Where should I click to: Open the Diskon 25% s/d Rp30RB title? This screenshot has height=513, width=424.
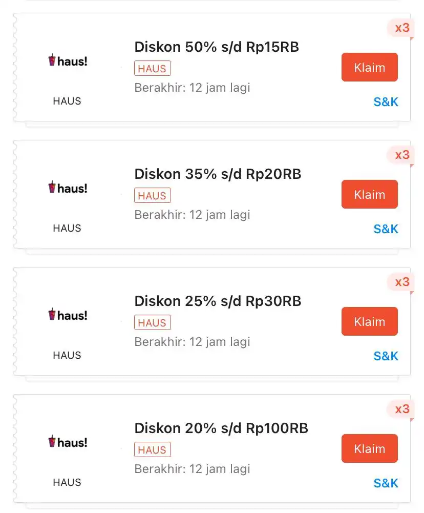(218, 301)
